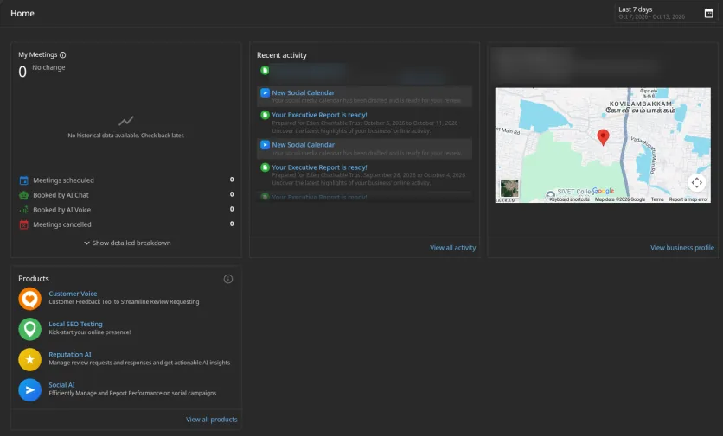This screenshot has width=723, height=436.
Task: Click the Booked by AI Chat label
Action: 61,195
